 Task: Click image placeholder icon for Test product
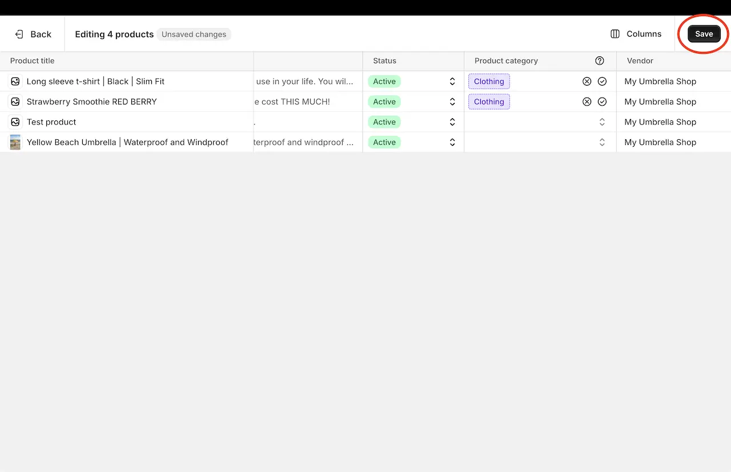tap(15, 122)
